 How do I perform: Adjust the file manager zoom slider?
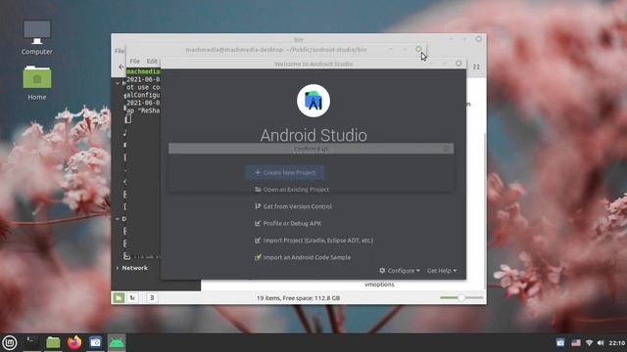click(x=461, y=297)
